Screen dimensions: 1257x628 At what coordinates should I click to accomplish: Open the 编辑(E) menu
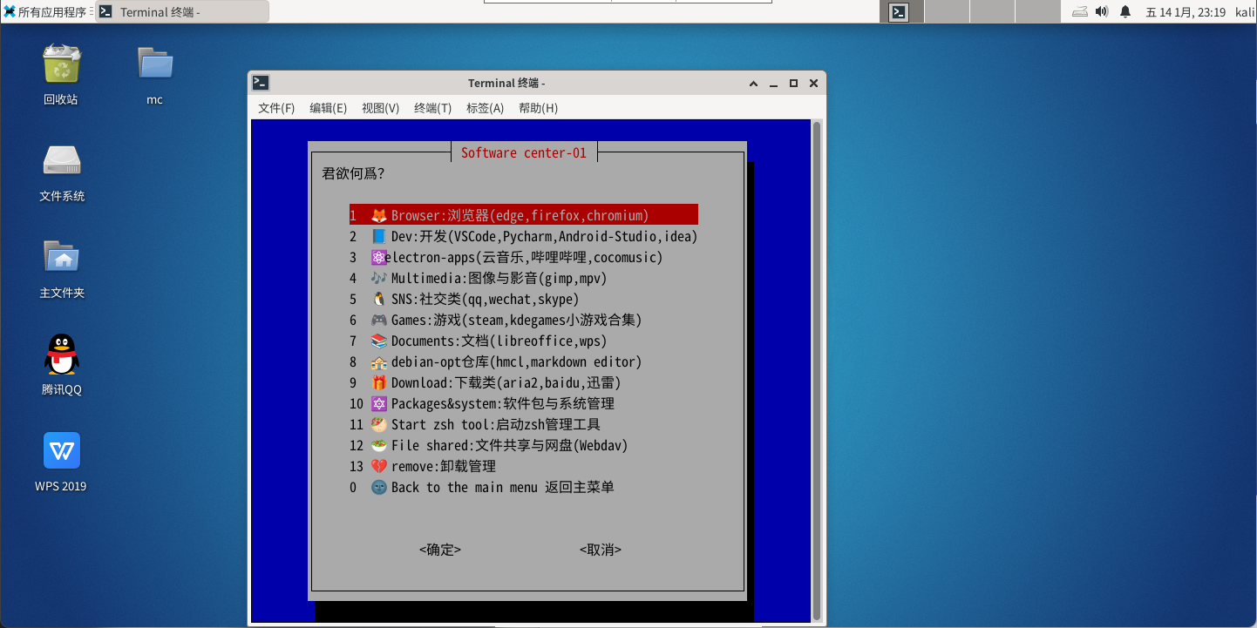328,108
